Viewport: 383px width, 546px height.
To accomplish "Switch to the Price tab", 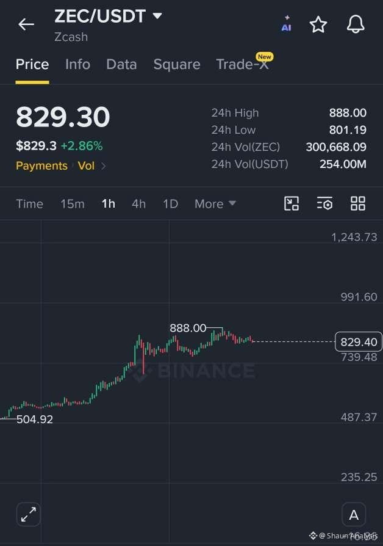I will click(x=32, y=64).
